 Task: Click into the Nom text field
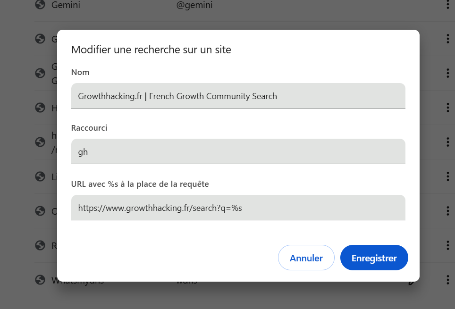click(x=238, y=96)
